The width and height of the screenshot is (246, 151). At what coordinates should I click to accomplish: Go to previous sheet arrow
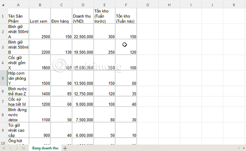pyautogui.click(x=10, y=148)
